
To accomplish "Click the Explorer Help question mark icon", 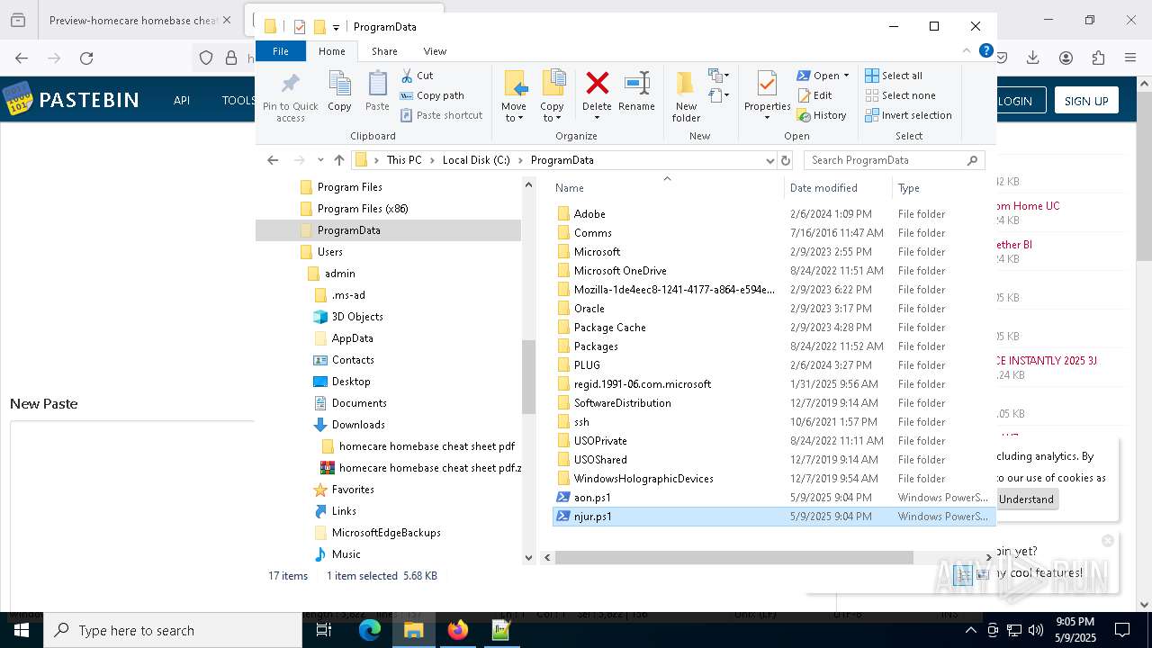I will click(985, 51).
